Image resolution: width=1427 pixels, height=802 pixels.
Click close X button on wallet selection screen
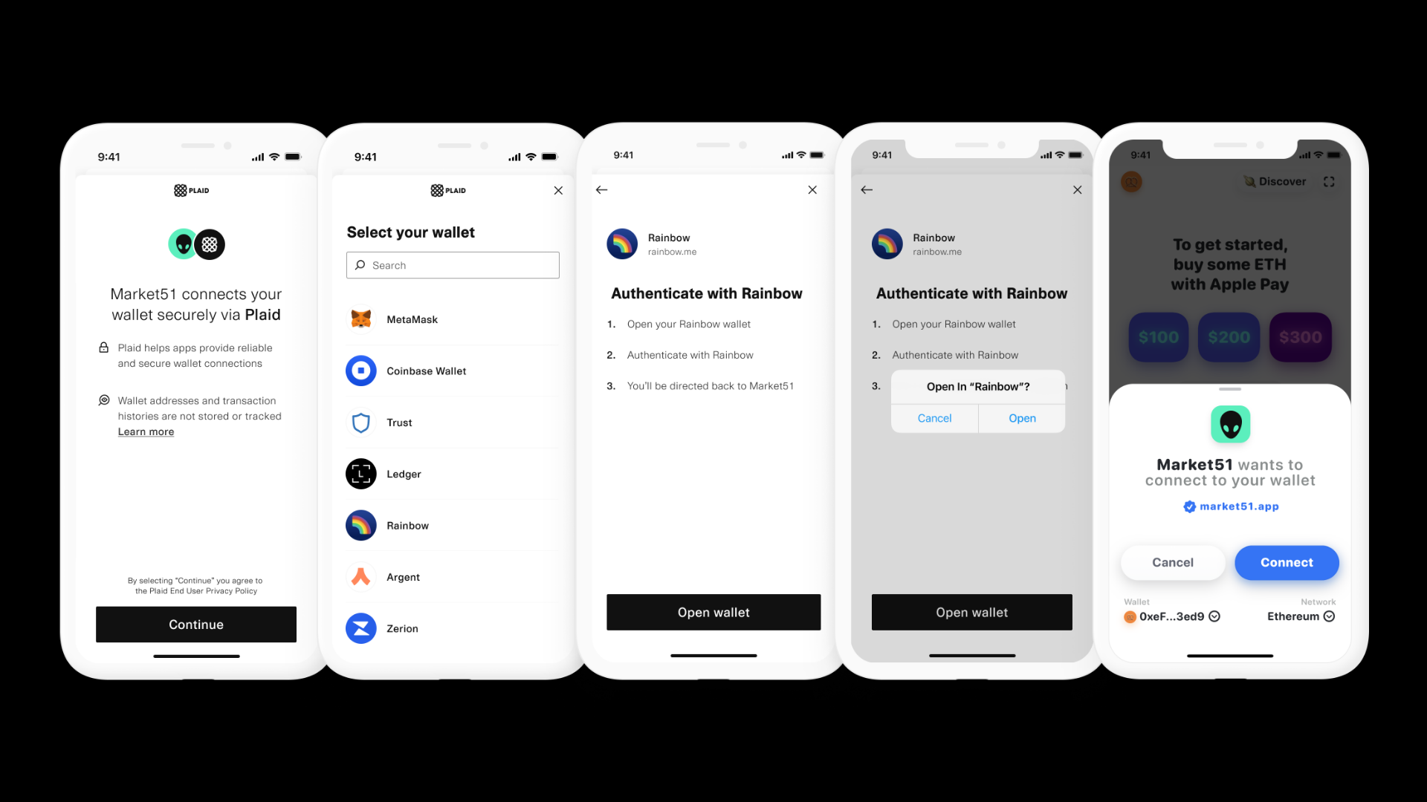(x=557, y=191)
